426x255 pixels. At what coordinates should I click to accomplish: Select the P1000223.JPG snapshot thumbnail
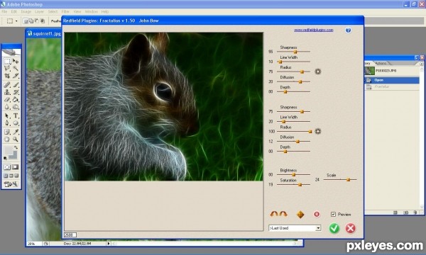pyautogui.click(x=369, y=71)
